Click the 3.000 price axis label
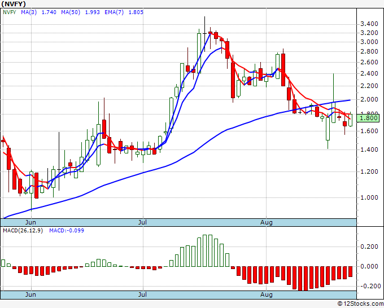Viewport: 384px width, 308px height. [x=369, y=42]
